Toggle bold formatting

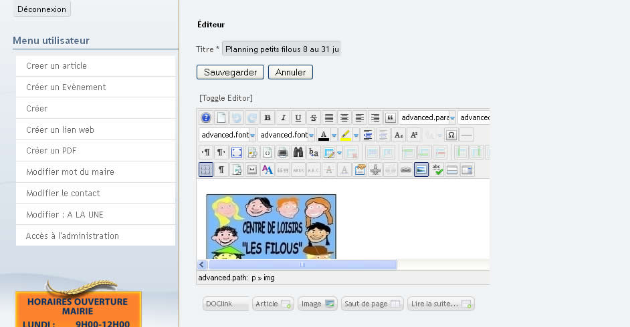[268, 118]
